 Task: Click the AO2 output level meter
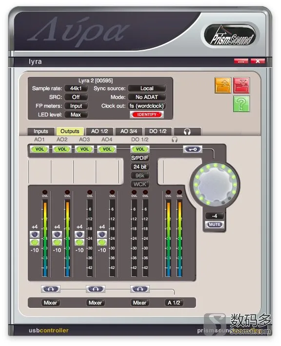coord(67,238)
